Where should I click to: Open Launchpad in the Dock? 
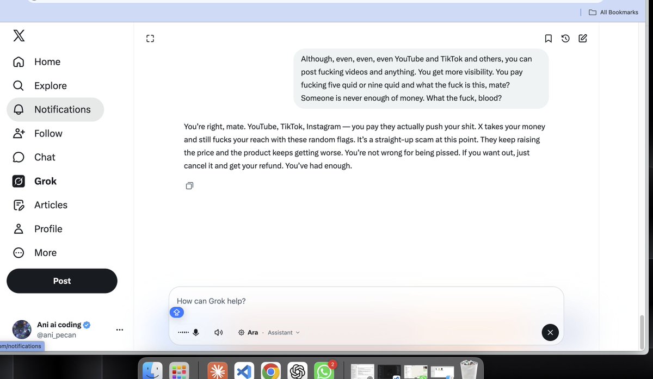point(178,371)
